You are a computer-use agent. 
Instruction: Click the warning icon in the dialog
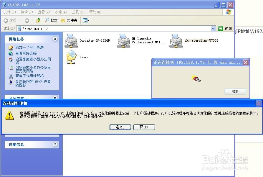click(x=9, y=115)
